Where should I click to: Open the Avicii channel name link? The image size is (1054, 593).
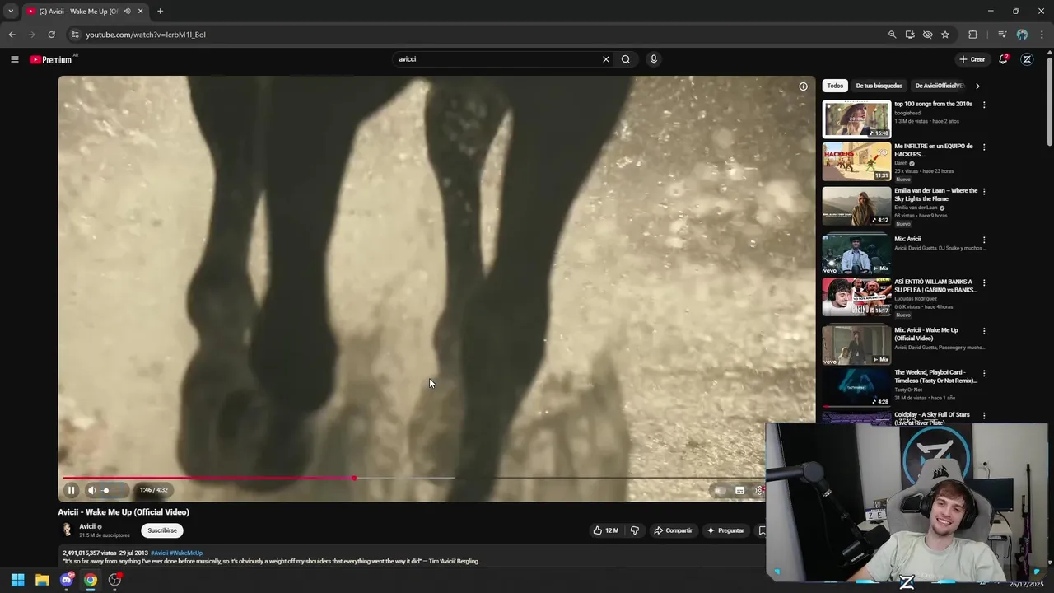[x=87, y=526]
